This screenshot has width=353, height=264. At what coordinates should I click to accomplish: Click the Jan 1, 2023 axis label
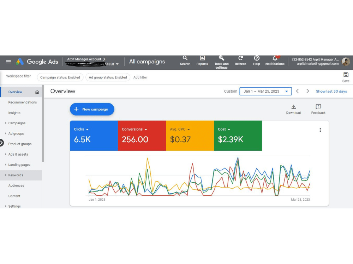97,200
